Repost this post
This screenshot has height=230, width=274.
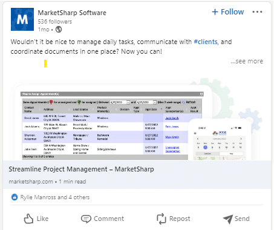point(174,219)
